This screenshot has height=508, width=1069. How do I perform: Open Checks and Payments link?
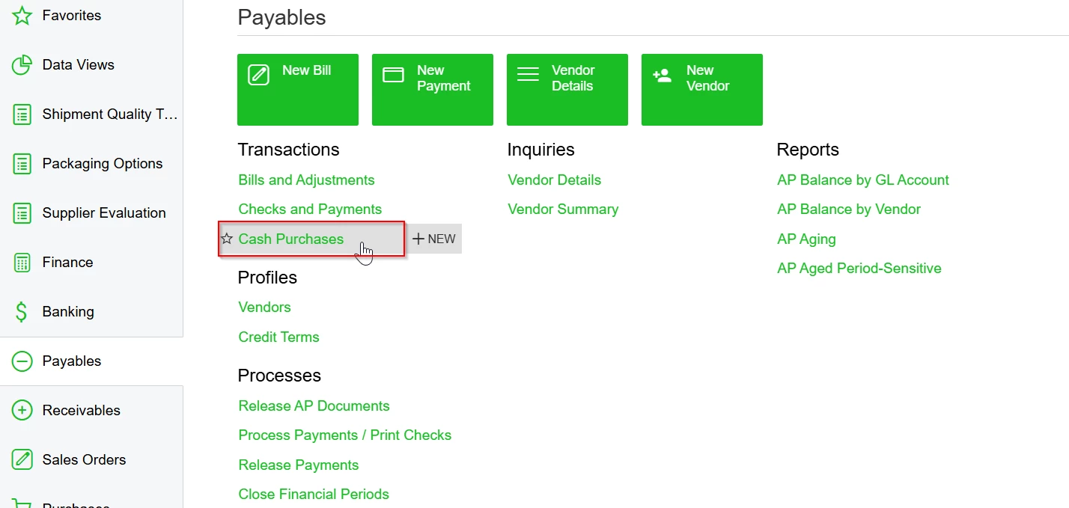click(x=310, y=209)
